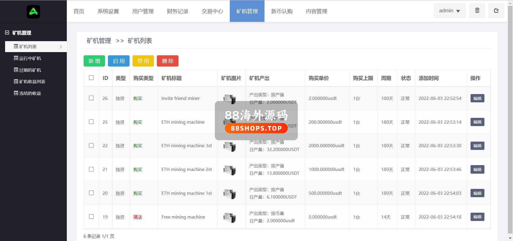The width and height of the screenshot is (513, 241).
Task: Click the logout arrow icon in header
Action: (496, 11)
